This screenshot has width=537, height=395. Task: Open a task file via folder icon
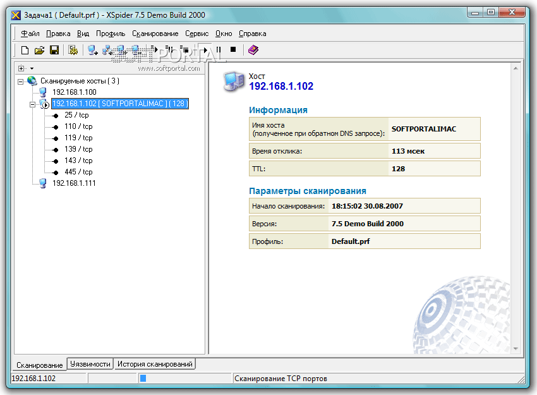(39, 50)
